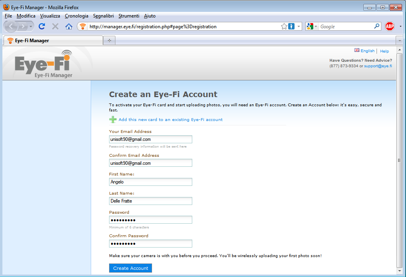This screenshot has height=277, width=406.
Task: Bookmark this page with the star icon
Action: click(x=284, y=26)
